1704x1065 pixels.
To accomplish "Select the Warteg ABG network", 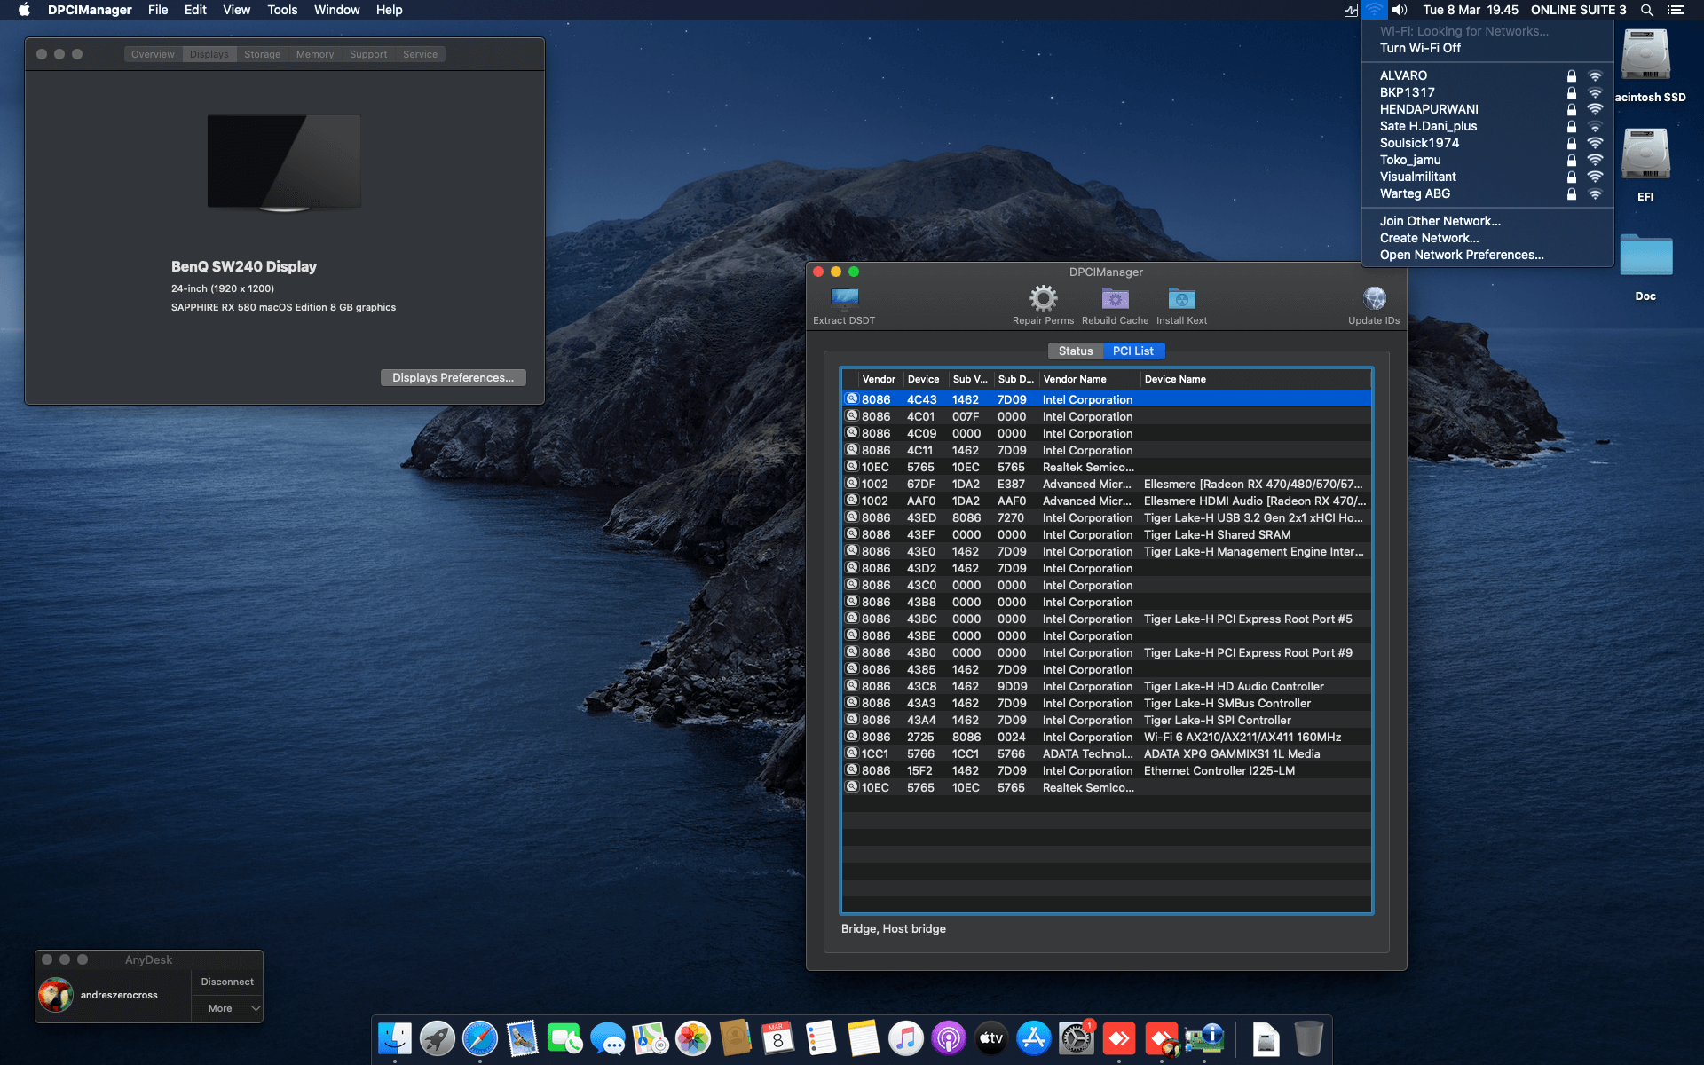I will 1414,193.
